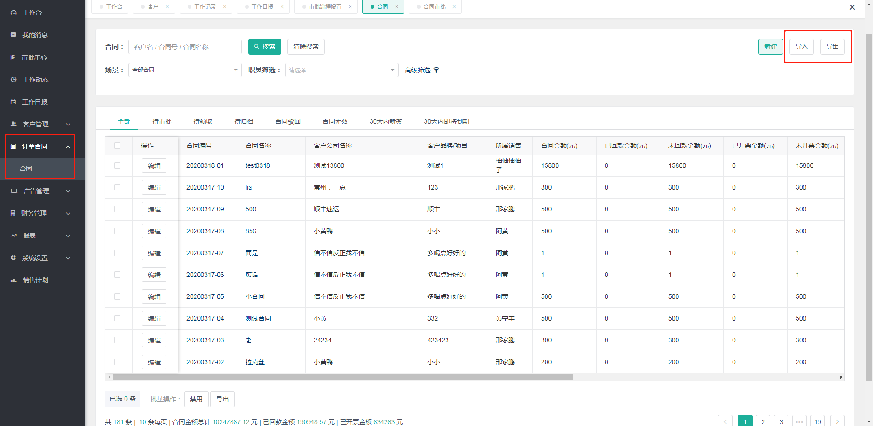Switch to the 30天内即将到期 tab
873x426 pixels.
pos(447,121)
